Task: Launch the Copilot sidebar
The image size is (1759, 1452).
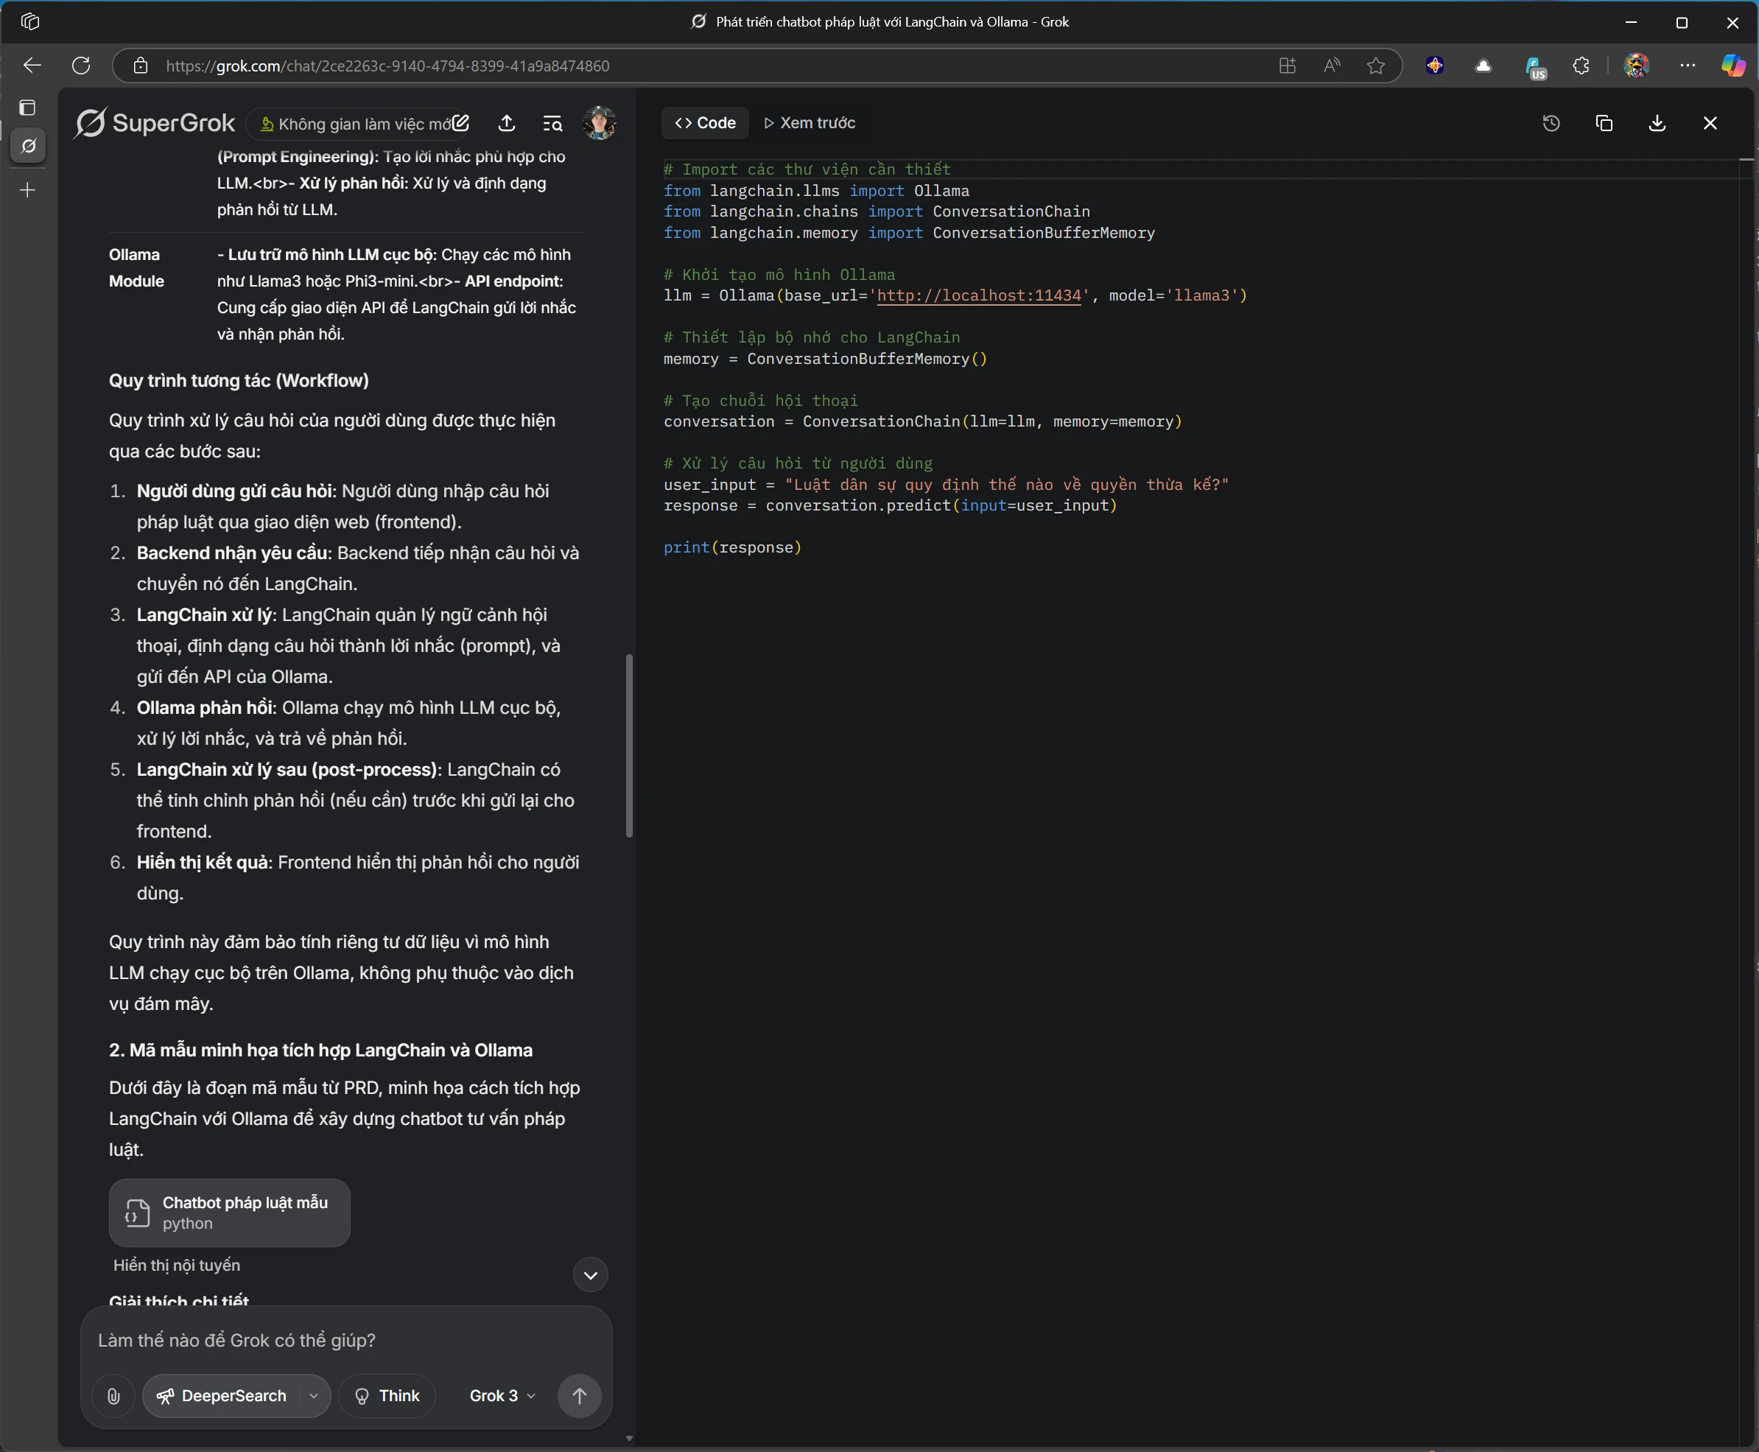Action: (x=1733, y=66)
